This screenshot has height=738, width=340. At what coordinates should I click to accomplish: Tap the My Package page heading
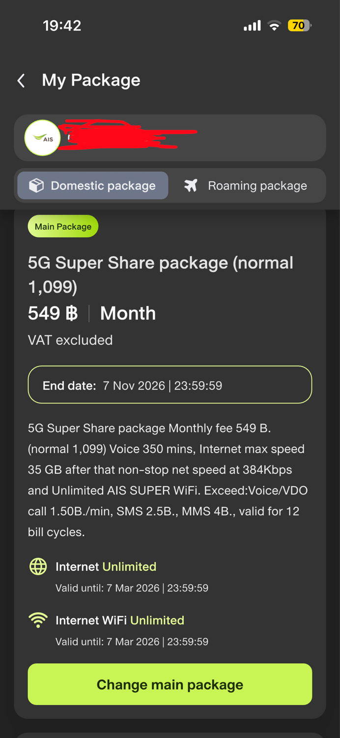point(91,80)
